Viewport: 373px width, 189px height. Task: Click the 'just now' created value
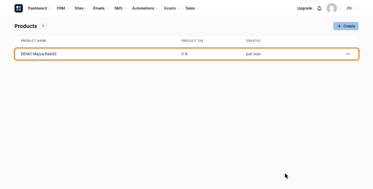tap(253, 54)
